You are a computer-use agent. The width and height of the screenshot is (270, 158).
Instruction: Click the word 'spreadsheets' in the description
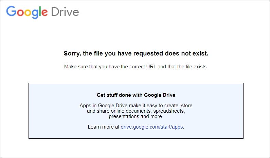coord(169,111)
